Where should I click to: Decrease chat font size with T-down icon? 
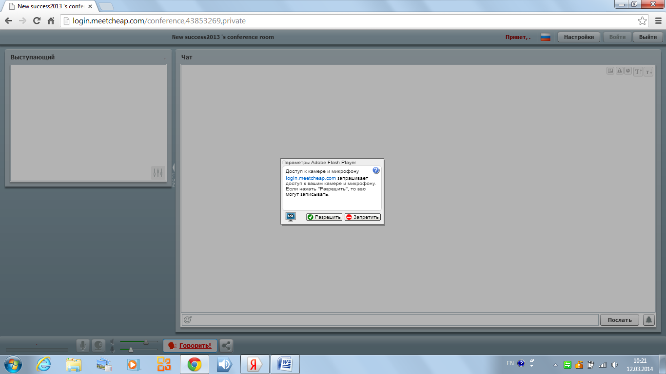648,72
